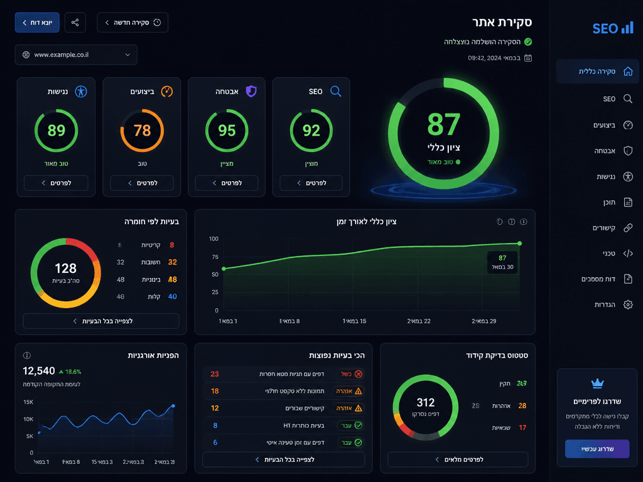
Task: Open דוח מסמכים sidebar label
Action: pyautogui.click(x=598, y=279)
